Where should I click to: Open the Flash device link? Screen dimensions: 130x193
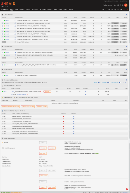[x=7, y=75]
